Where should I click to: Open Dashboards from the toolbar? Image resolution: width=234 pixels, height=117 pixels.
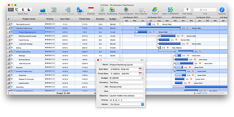[112, 10]
